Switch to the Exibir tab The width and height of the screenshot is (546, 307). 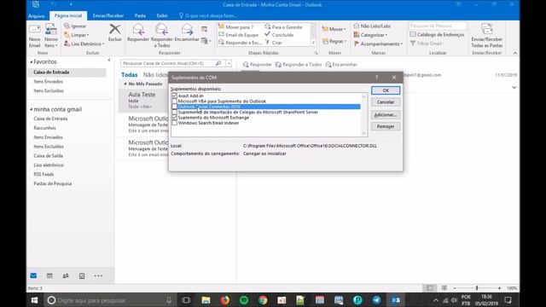pyautogui.click(x=162, y=15)
